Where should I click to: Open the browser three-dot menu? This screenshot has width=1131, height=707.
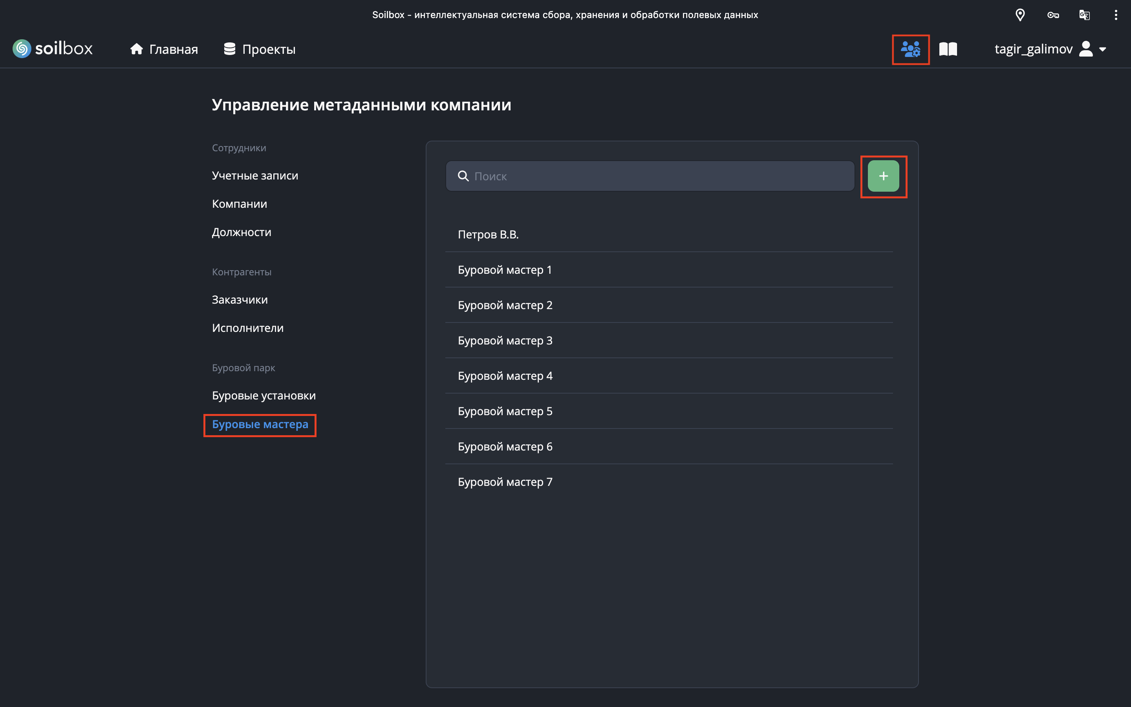(x=1116, y=15)
